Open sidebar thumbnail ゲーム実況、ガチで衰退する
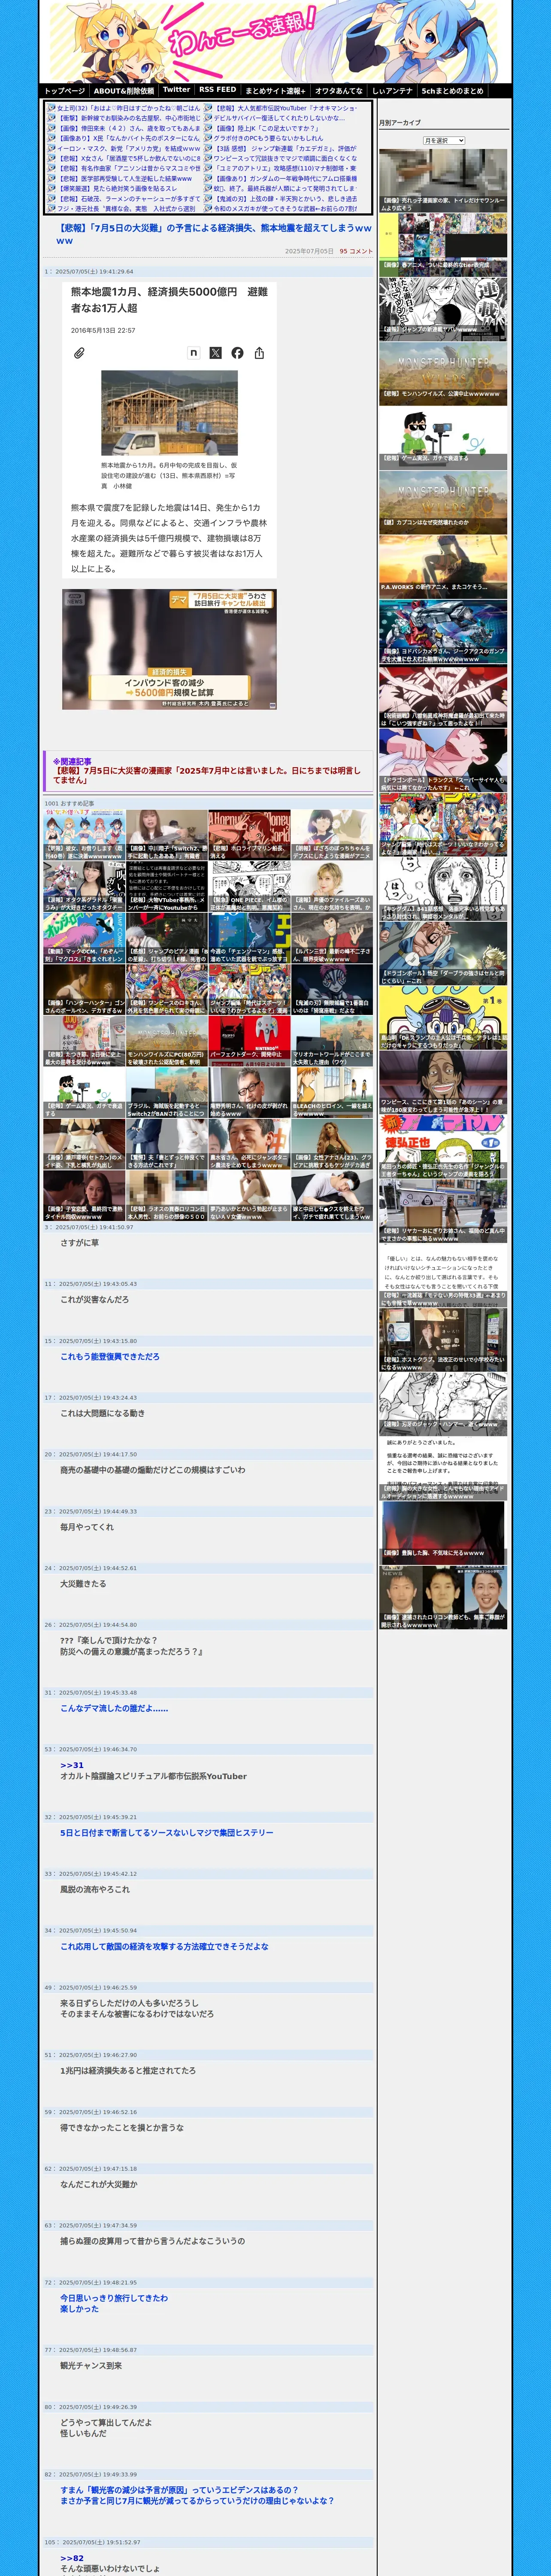The width and height of the screenshot is (551, 2576). [x=442, y=437]
